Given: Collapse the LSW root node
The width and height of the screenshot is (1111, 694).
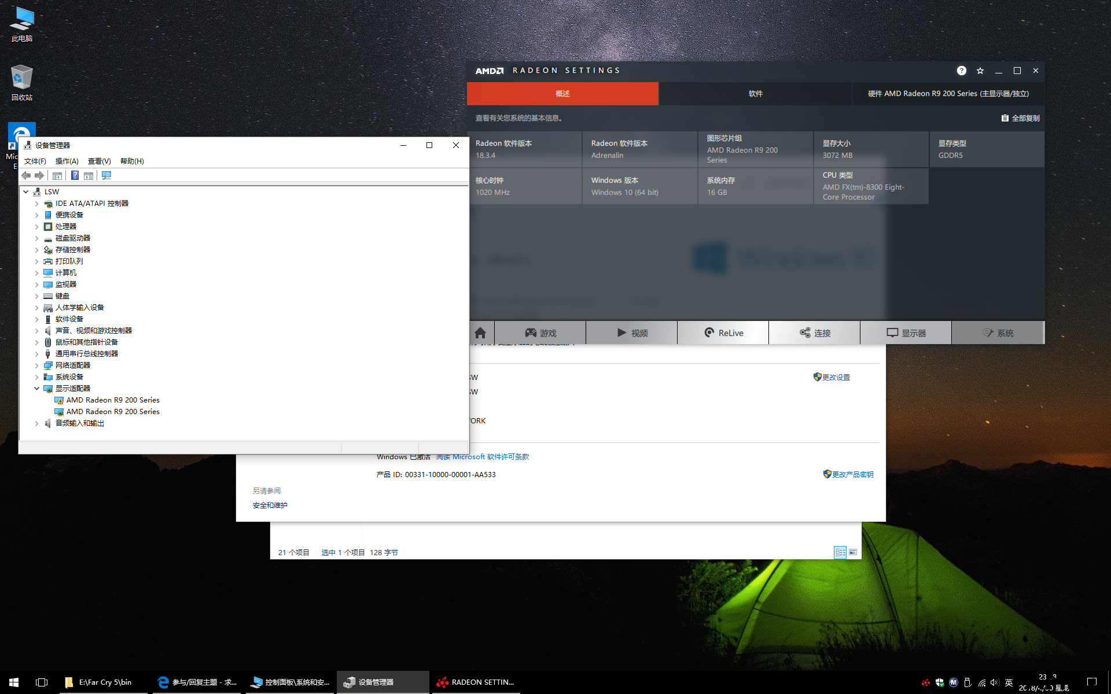Looking at the screenshot, I should (x=26, y=191).
